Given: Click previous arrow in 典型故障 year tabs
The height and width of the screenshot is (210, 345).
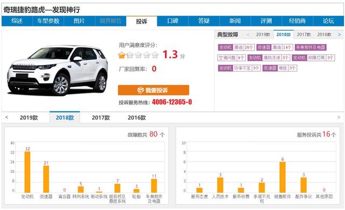Looking at the screenshot, I should tap(248, 34).
